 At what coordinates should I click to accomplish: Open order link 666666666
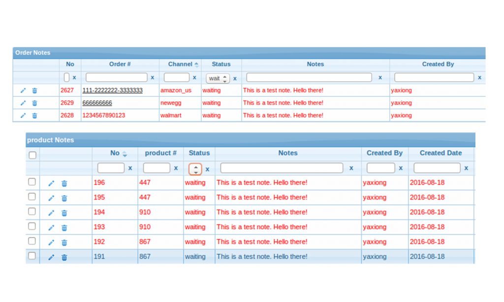click(97, 103)
